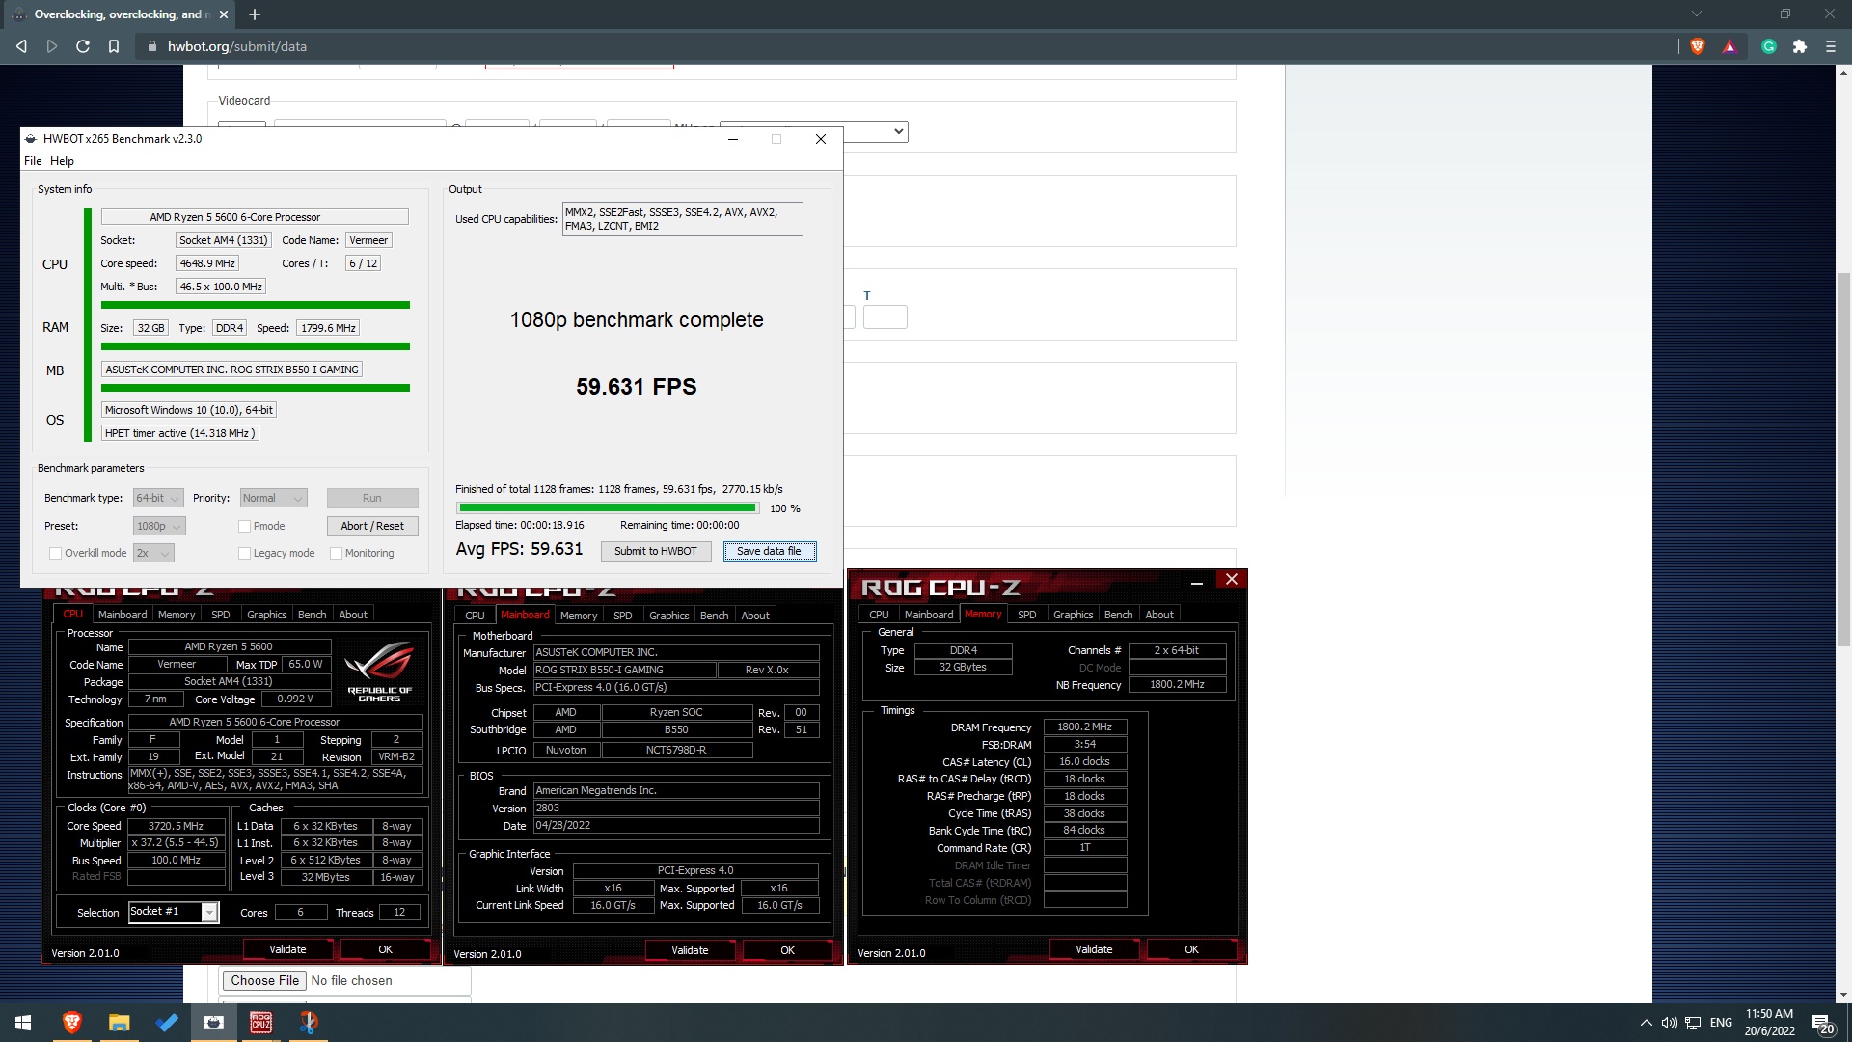Open network tray icon
Viewport: 1852px width, 1042px height.
coord(1693,1023)
